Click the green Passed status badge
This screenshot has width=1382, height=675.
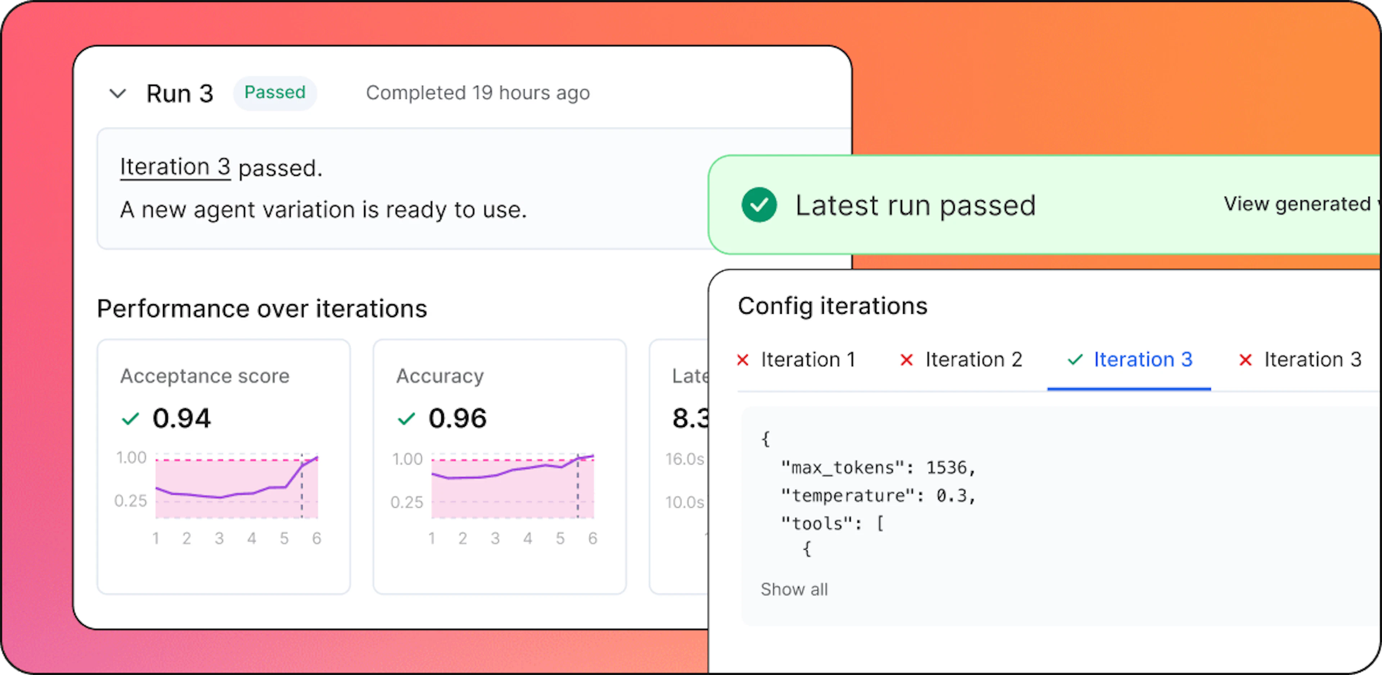tap(275, 93)
